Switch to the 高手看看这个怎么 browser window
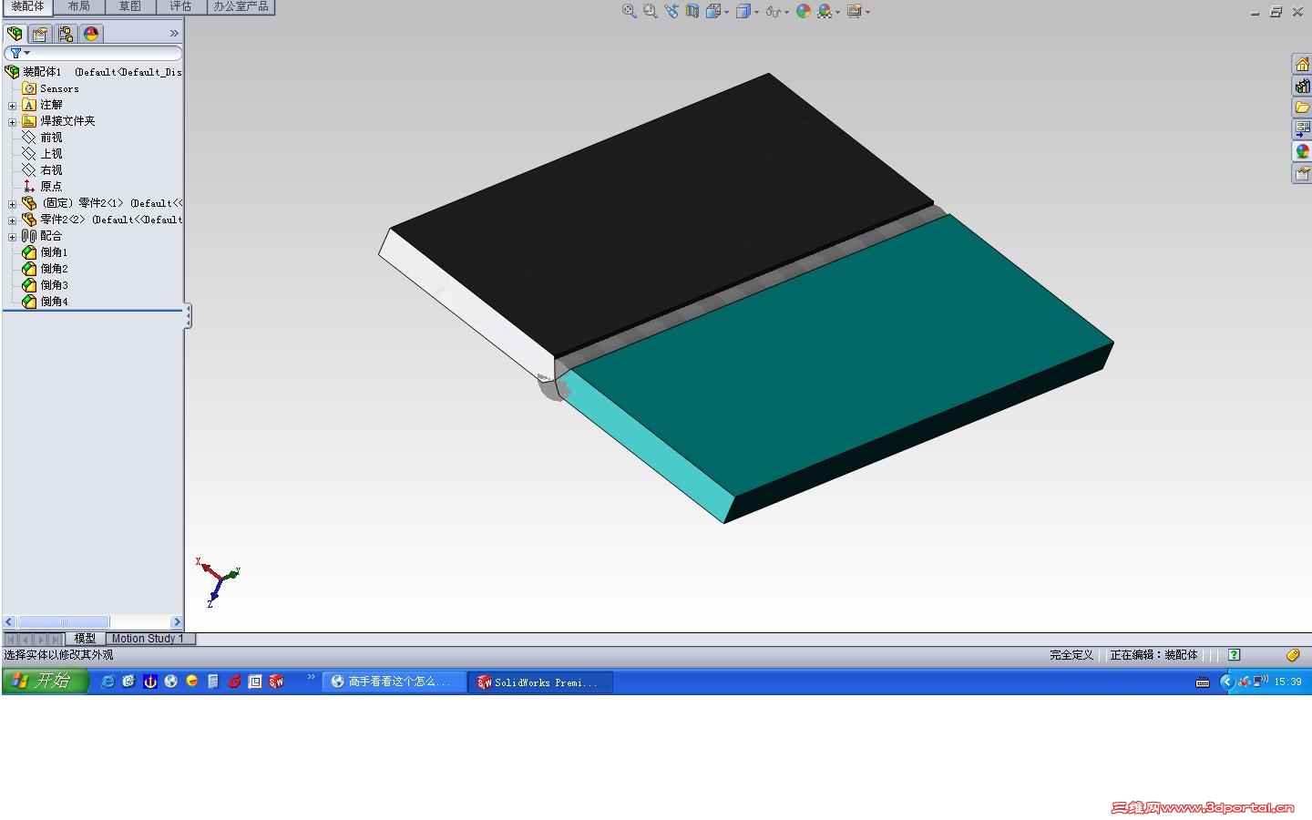The image size is (1312, 820). coord(393,682)
